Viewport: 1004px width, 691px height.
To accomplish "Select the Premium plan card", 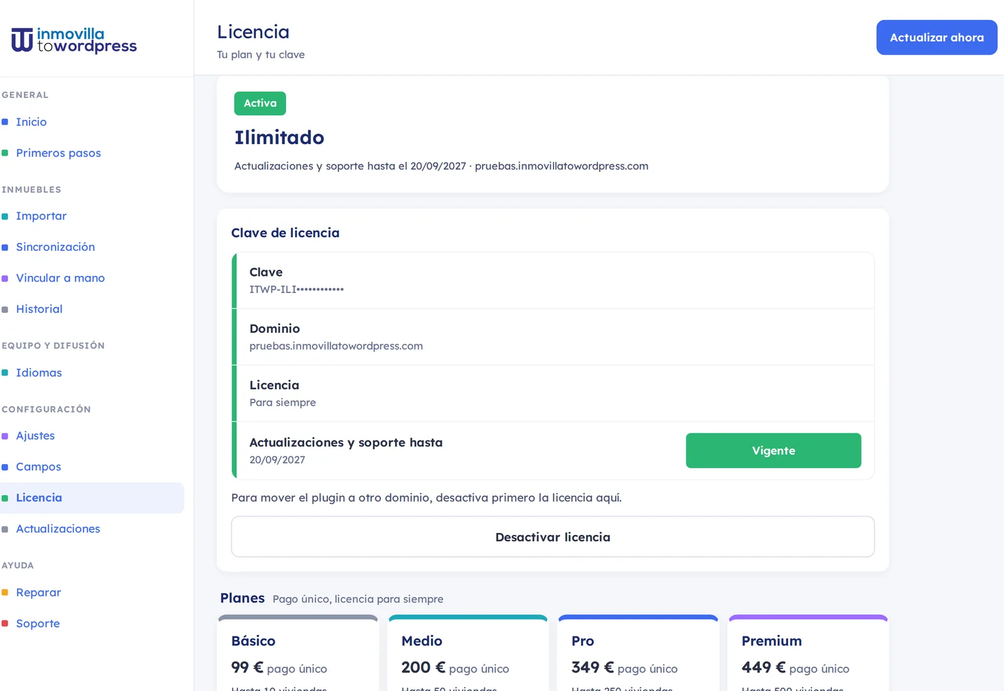I will pyautogui.click(x=808, y=653).
